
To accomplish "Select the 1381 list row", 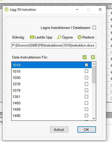I will (52, 97).
